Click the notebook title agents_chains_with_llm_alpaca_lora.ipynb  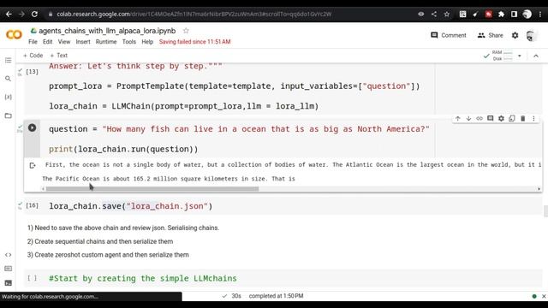click(x=107, y=31)
